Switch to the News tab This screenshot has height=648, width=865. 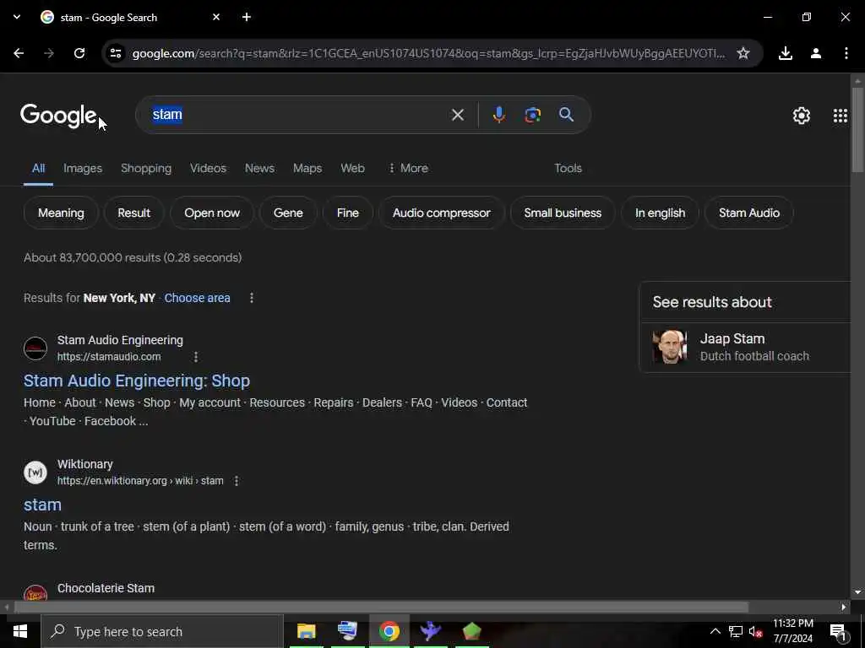259,168
